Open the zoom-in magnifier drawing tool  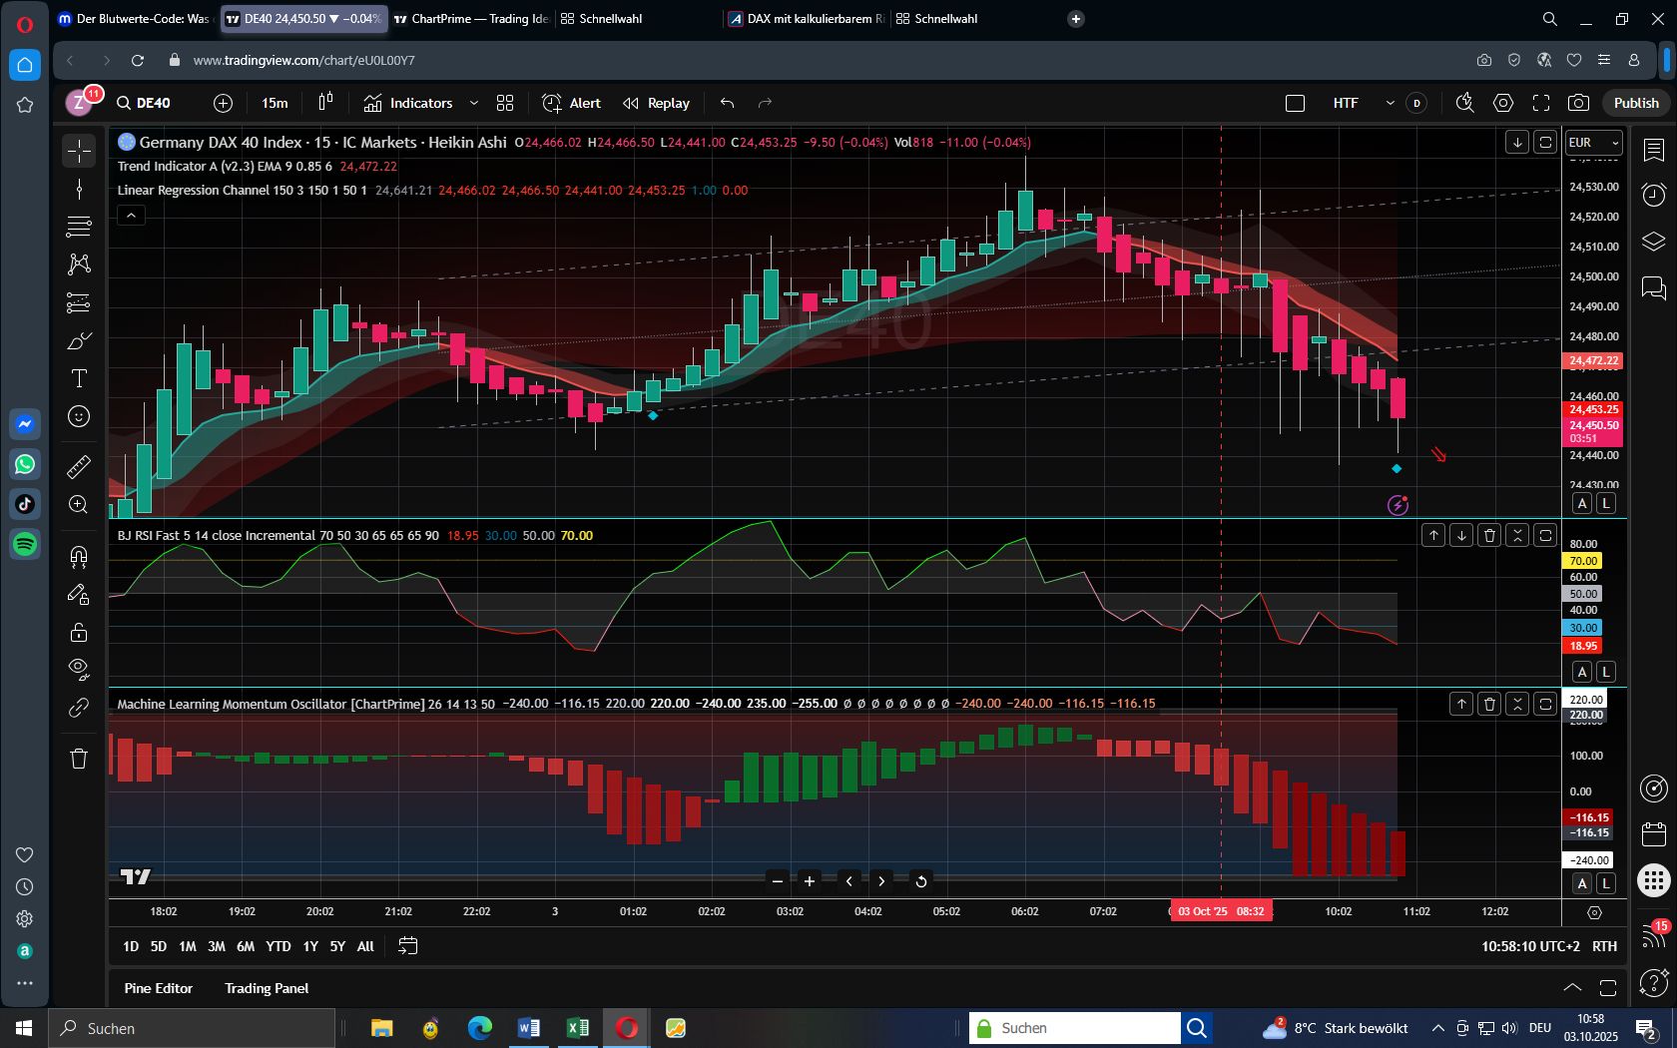click(x=78, y=504)
